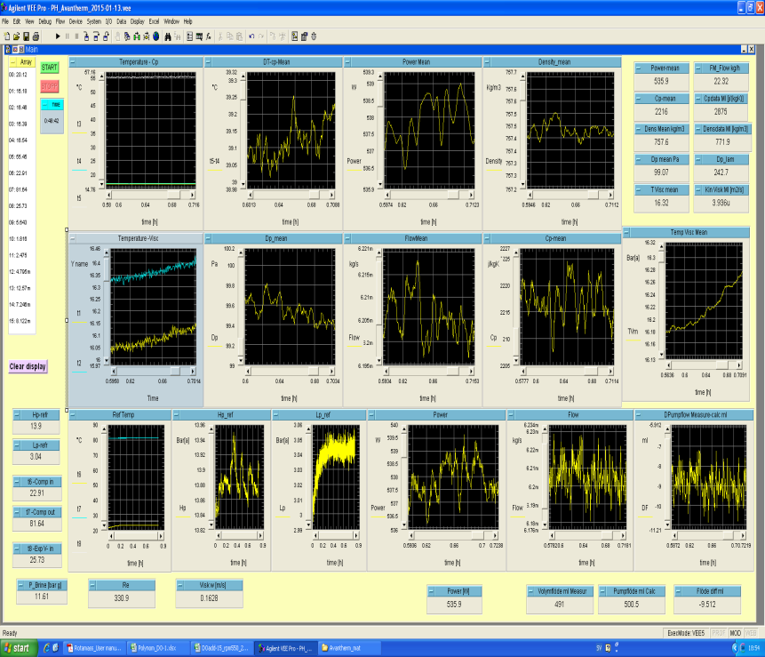Screen dimensions: 765x657
Task: Open the FlowMean object menu button
Action: click(x=348, y=238)
